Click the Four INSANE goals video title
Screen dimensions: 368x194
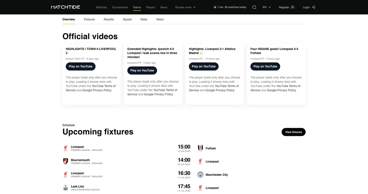(274, 51)
